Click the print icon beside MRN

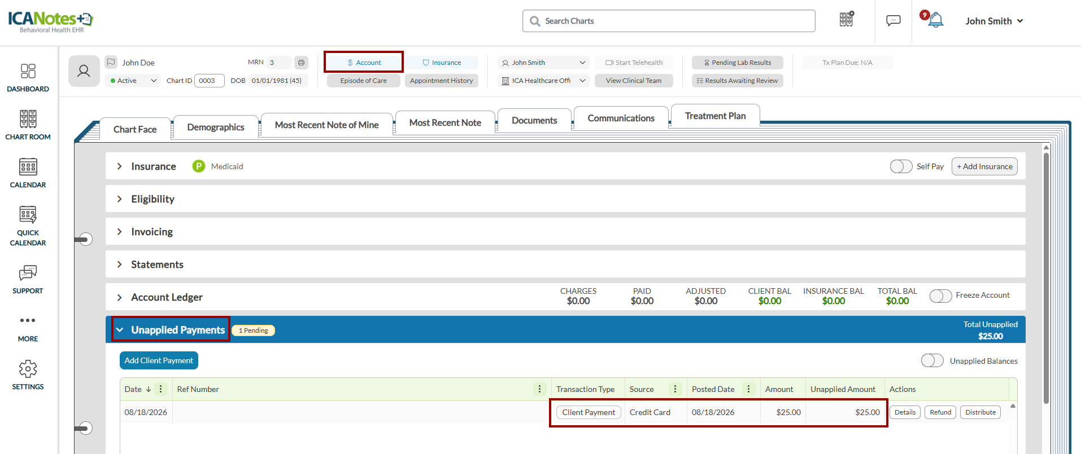[302, 63]
